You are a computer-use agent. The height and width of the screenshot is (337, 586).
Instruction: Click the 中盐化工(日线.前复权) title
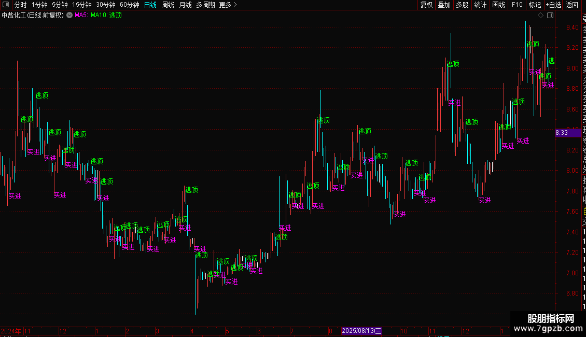pos(33,16)
